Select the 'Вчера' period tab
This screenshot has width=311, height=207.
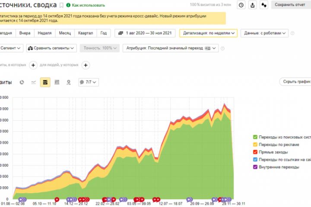coord(25,33)
